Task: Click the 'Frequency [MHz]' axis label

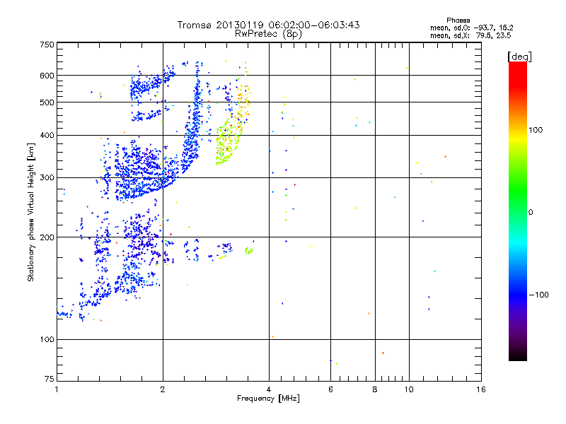Action: click(x=268, y=399)
